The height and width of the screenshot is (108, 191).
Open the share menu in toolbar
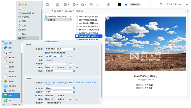click(84, 4)
